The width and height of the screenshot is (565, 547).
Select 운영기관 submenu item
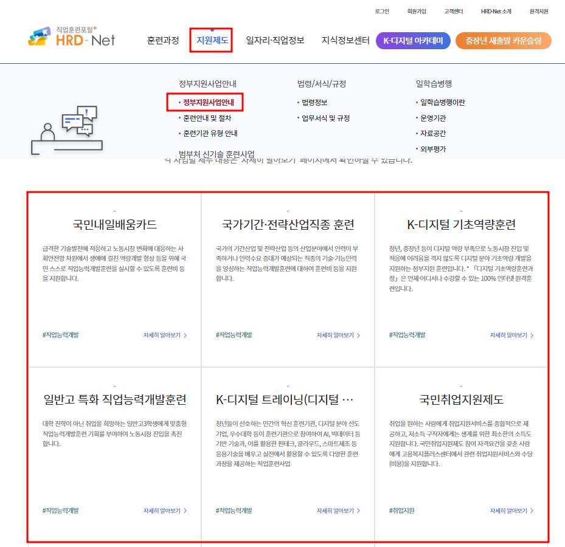pyautogui.click(x=433, y=118)
